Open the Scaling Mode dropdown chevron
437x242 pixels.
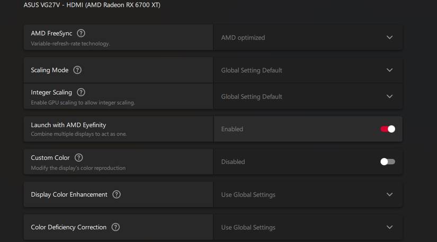(389, 70)
